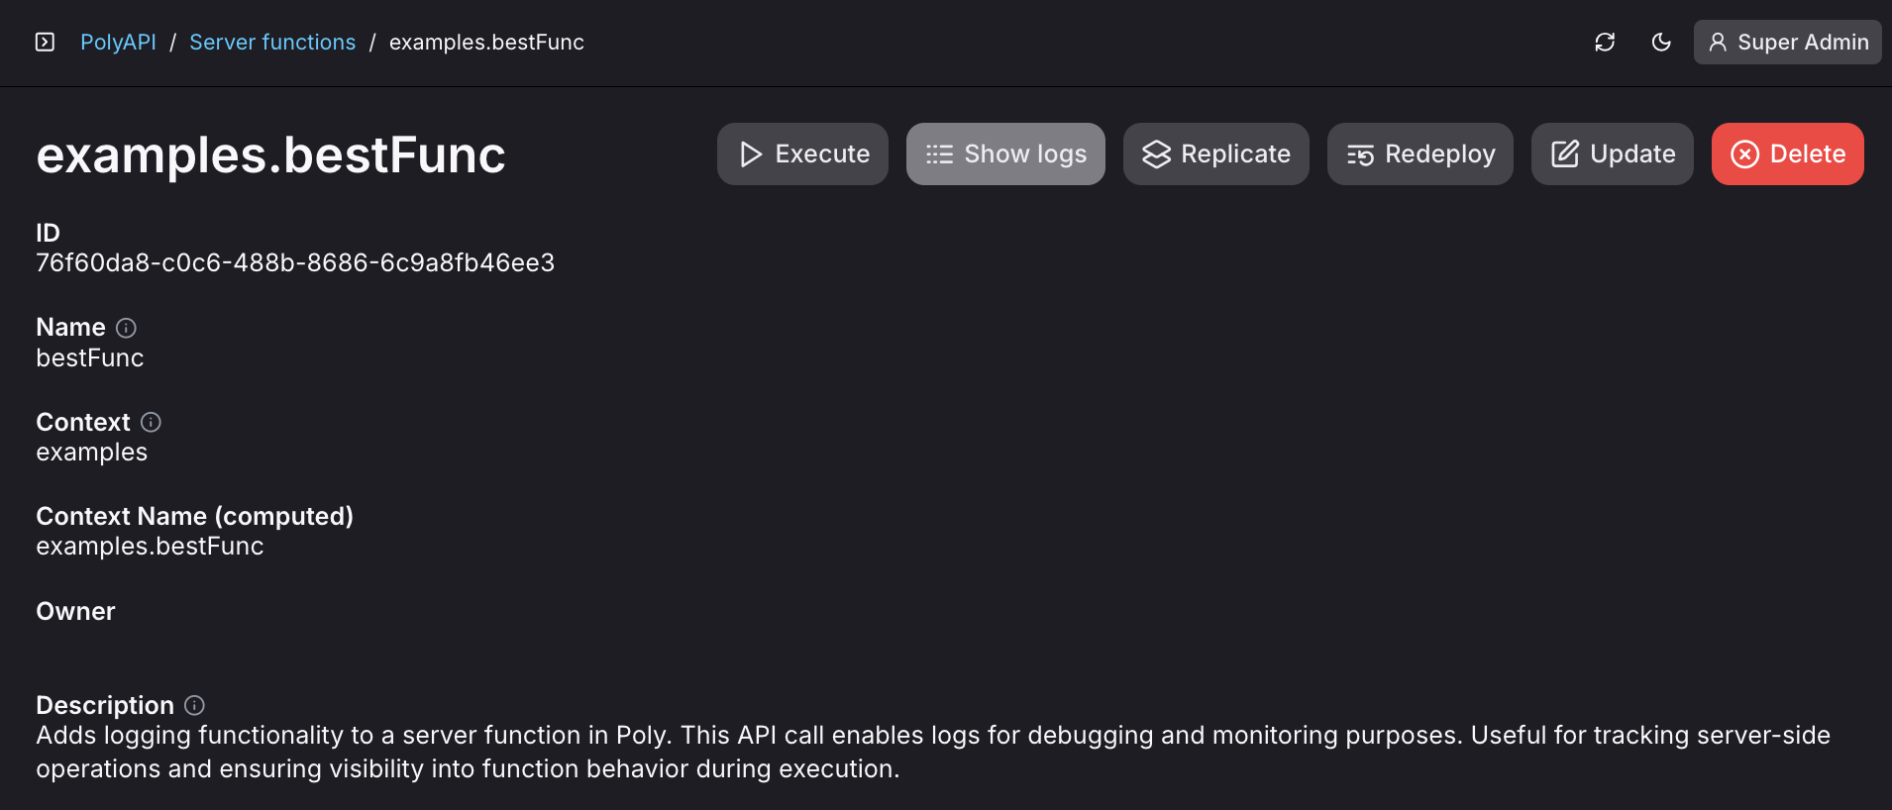
Task: Click the layers icon on Replicate
Action: click(x=1156, y=154)
